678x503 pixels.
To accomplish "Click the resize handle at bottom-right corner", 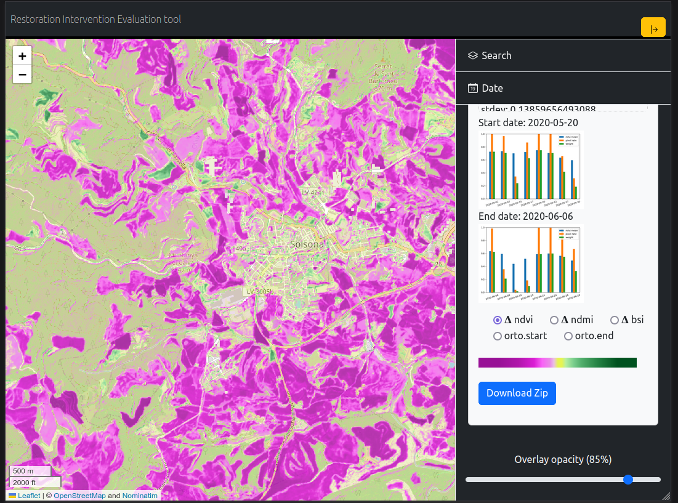I will click(666, 496).
